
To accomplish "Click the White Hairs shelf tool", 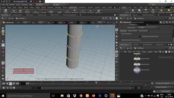I will click(98, 11).
